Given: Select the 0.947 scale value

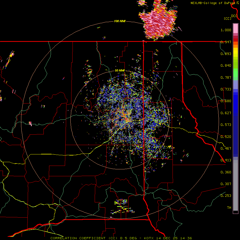Looking at the screenshot, I should 226,42.
